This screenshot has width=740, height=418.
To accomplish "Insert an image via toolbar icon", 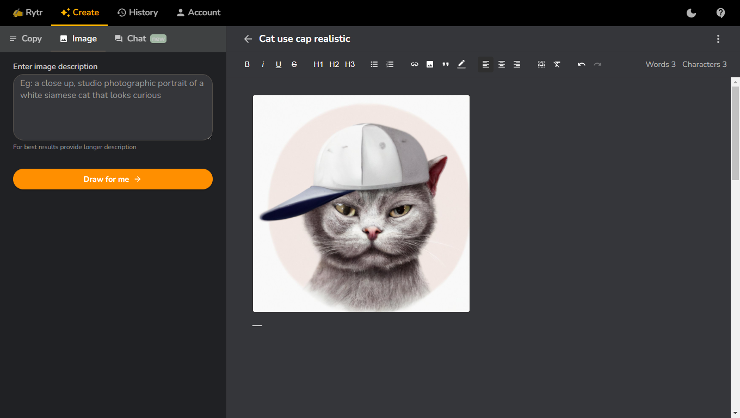I will (430, 64).
